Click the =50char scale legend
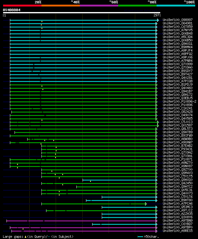Image resolution: width=198 pixels, height=239 pixels. point(148,237)
